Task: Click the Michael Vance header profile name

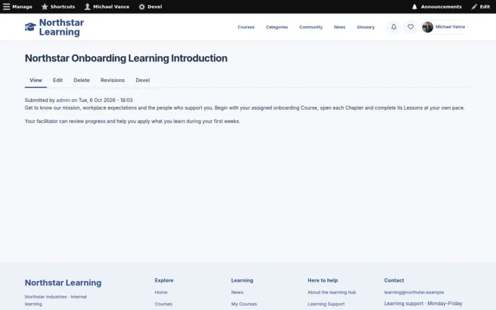Action: tap(450, 27)
